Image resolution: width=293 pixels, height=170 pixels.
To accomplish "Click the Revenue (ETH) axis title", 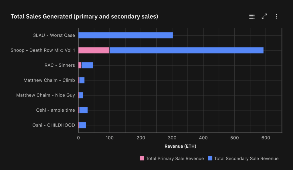I will click(180, 146).
